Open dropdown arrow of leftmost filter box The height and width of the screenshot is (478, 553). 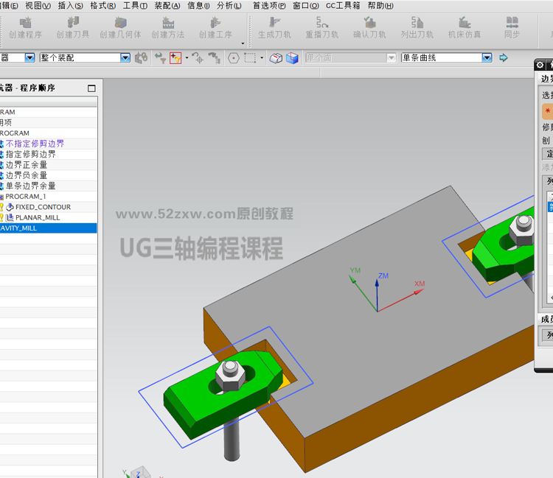(x=30, y=57)
